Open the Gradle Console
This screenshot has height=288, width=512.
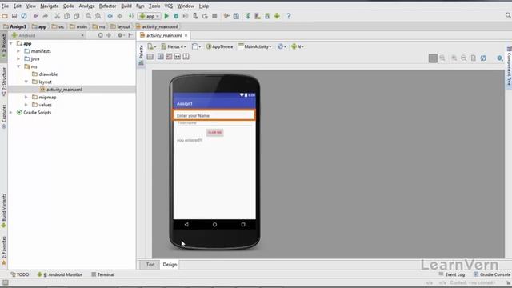click(492, 274)
